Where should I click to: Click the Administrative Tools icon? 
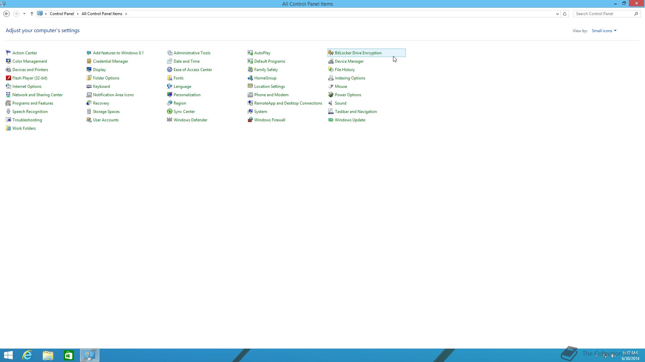[170, 53]
